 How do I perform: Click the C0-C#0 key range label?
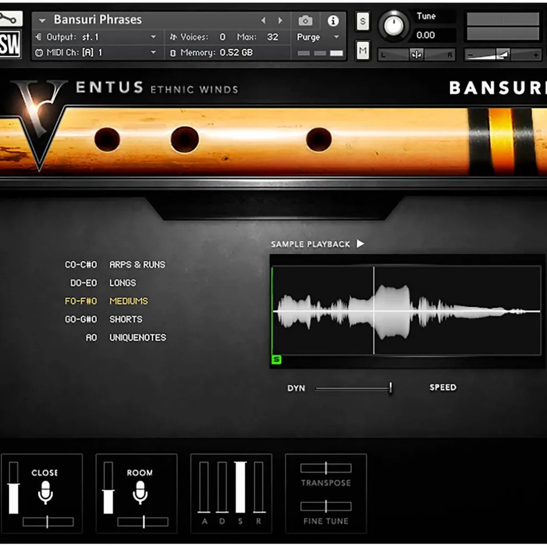[x=81, y=265]
